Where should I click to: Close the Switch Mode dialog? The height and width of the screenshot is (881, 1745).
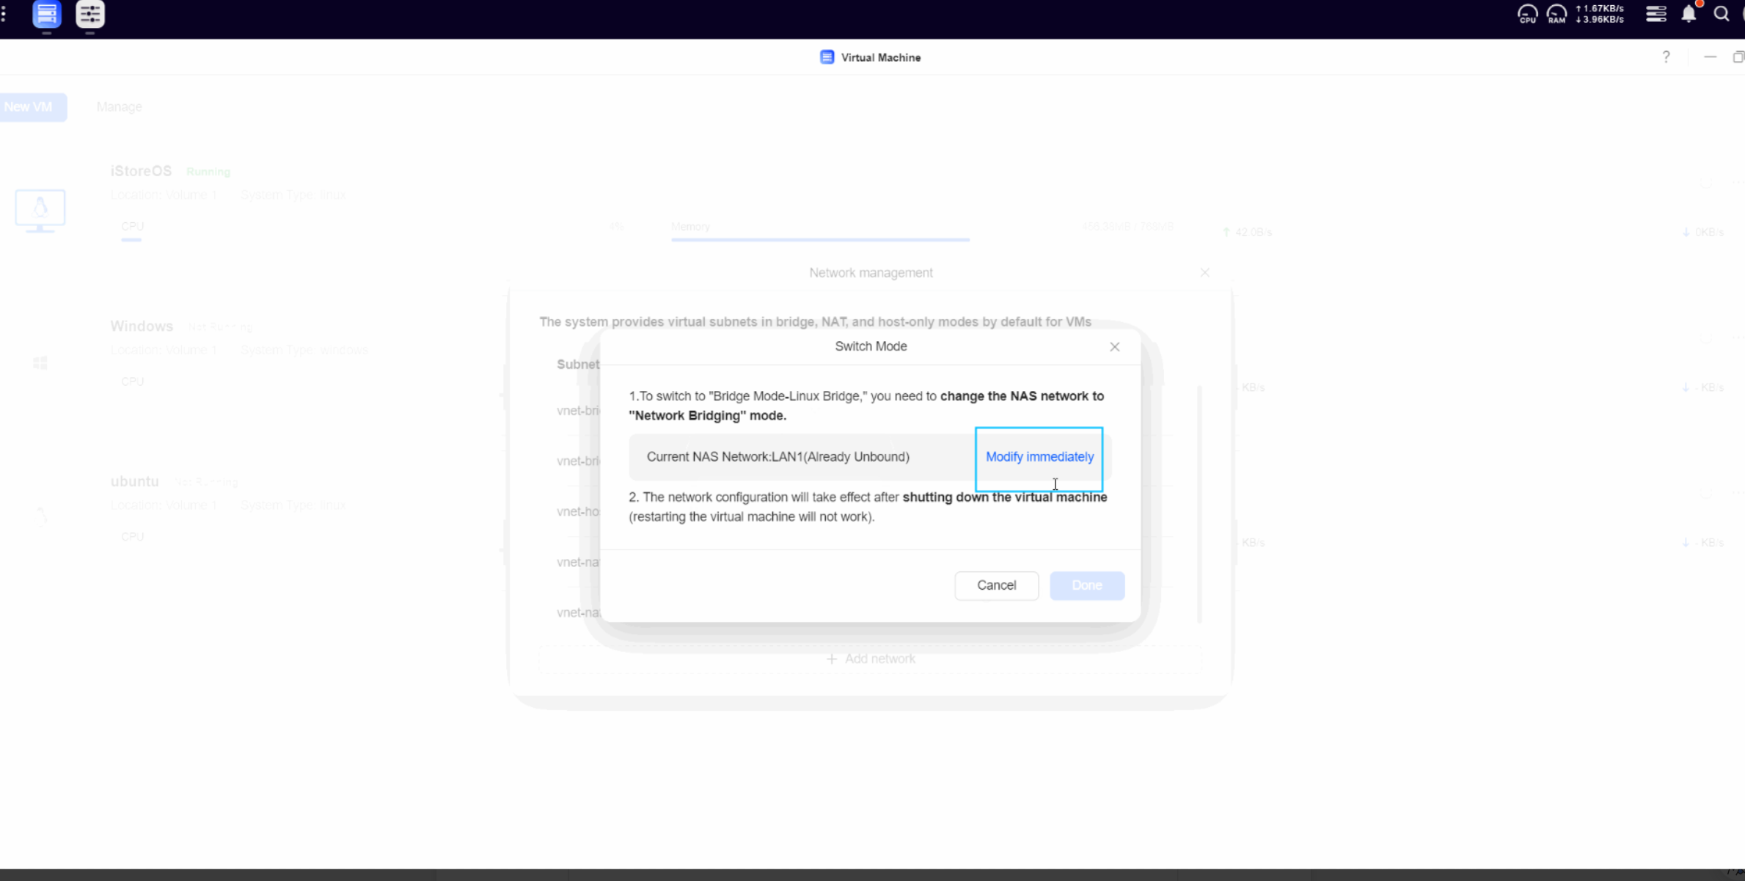tap(1114, 347)
